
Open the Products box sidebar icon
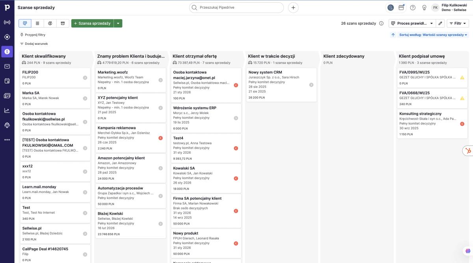tap(7, 125)
